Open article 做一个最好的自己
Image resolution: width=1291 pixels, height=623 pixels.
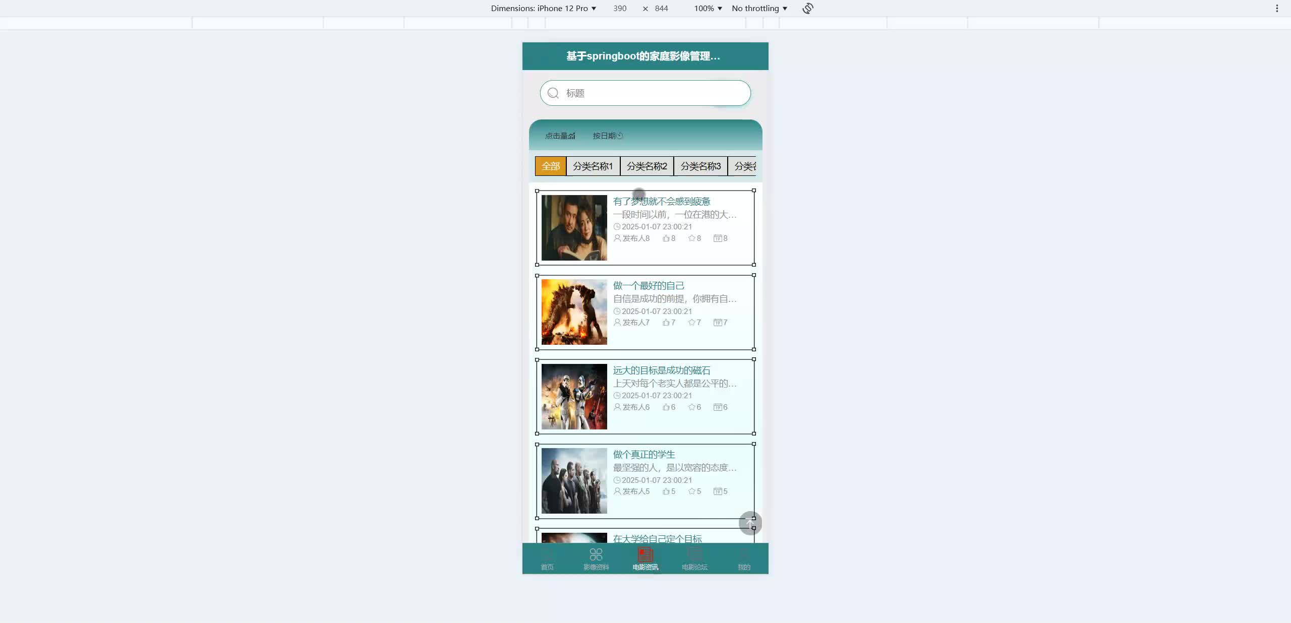point(648,286)
